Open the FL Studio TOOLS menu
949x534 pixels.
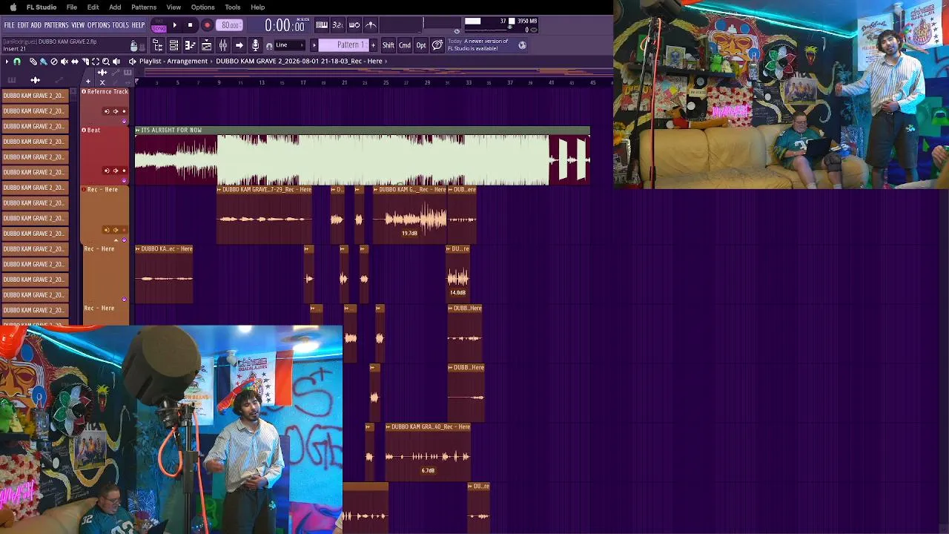[121, 25]
